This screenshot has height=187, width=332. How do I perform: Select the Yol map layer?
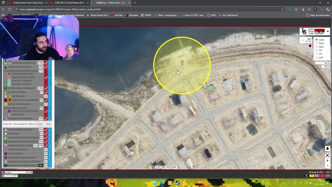[316, 50]
